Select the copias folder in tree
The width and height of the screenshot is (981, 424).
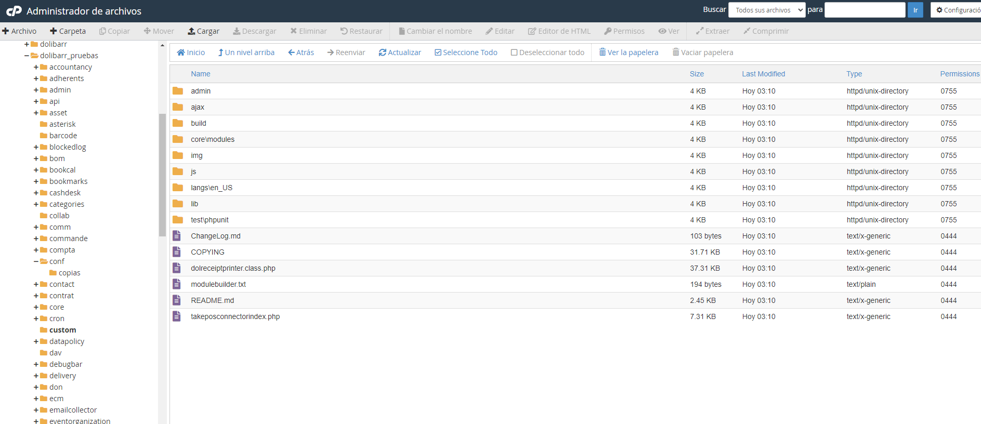69,273
